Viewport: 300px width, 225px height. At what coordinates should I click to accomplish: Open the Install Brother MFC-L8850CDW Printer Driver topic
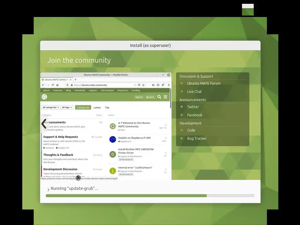pos(136,151)
